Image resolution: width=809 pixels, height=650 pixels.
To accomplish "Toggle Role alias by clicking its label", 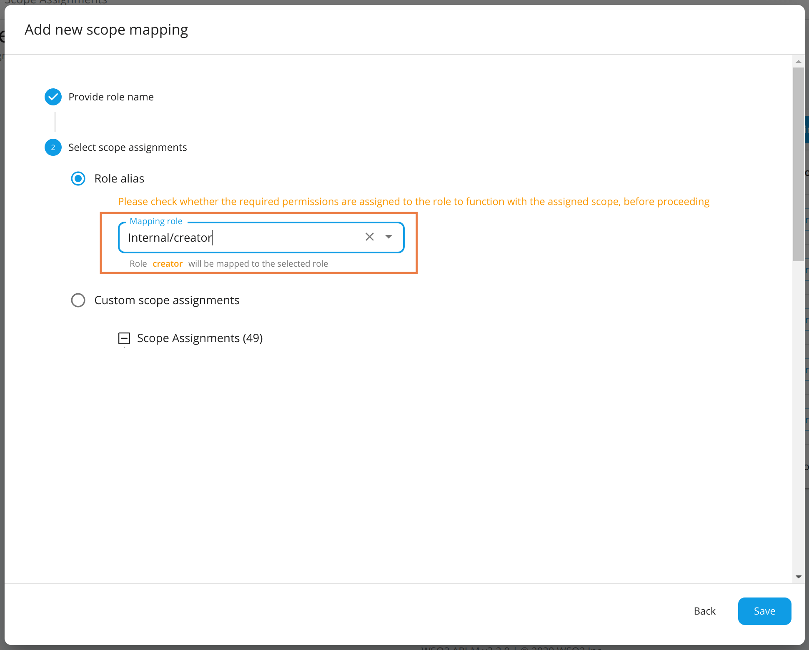I will point(119,178).
